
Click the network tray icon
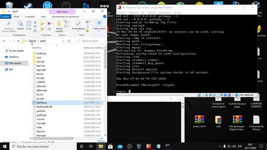229,146
